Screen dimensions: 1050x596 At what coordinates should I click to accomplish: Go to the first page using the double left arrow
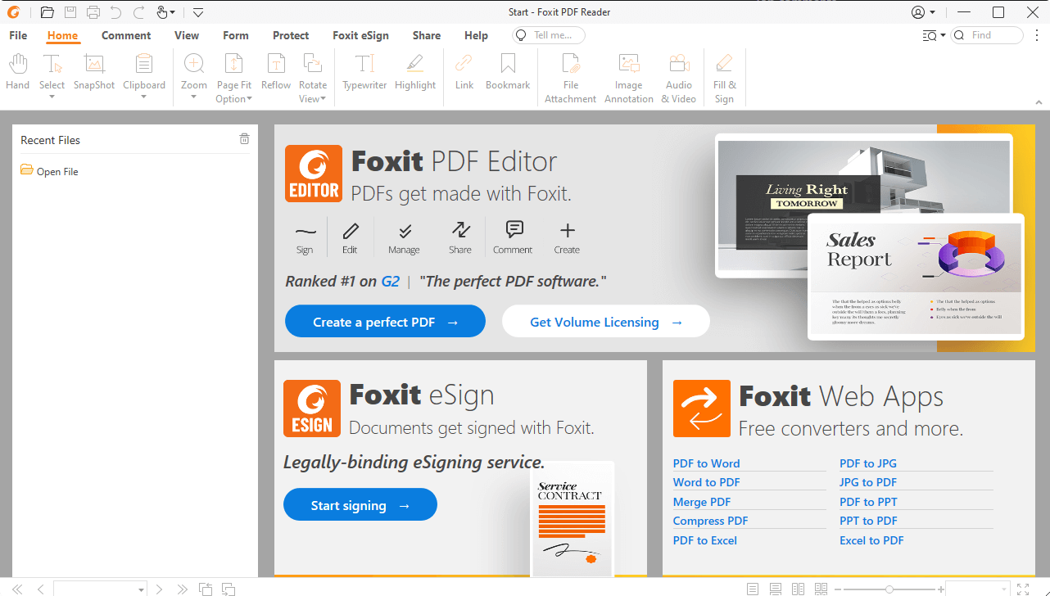coord(17,589)
